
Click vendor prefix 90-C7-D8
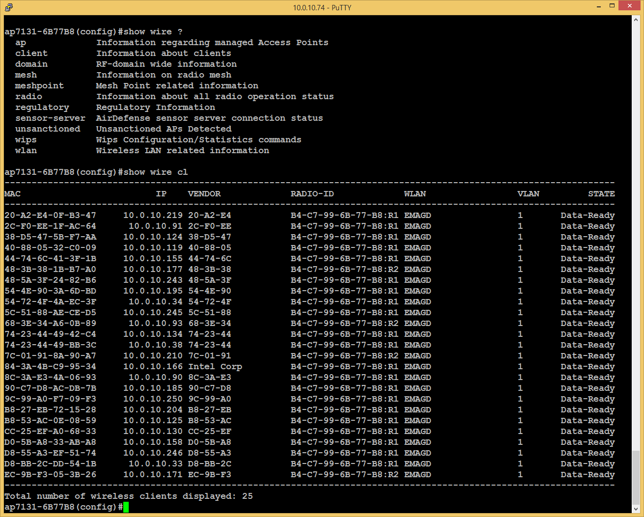(210, 388)
